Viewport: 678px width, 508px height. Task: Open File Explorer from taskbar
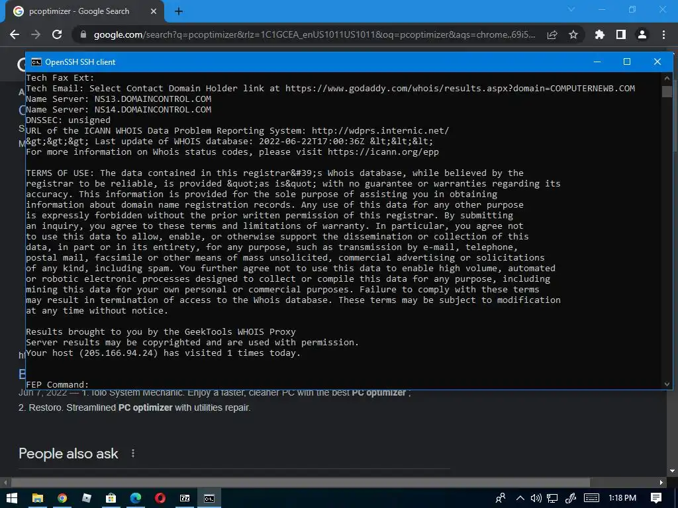pyautogui.click(x=38, y=498)
